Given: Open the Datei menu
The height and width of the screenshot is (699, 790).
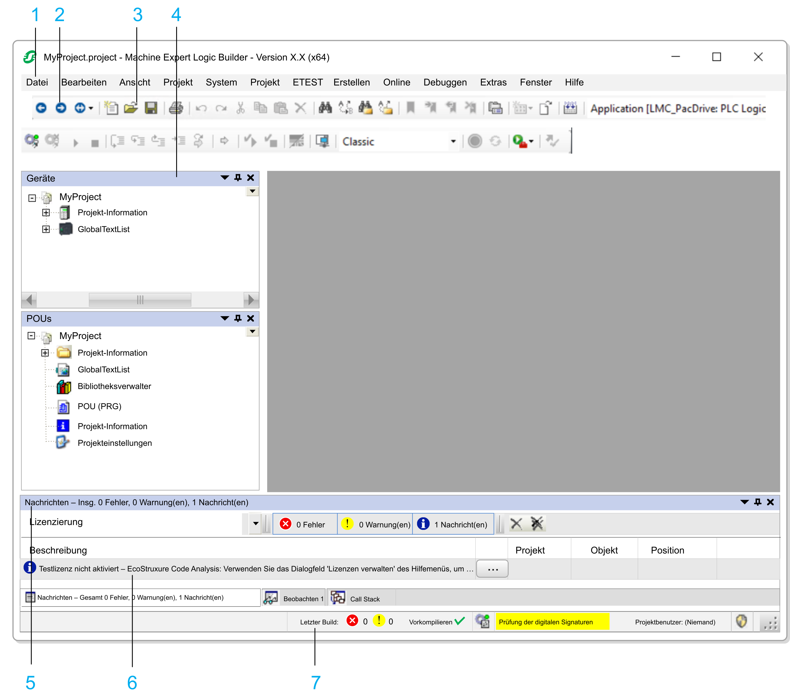Looking at the screenshot, I should [x=37, y=82].
